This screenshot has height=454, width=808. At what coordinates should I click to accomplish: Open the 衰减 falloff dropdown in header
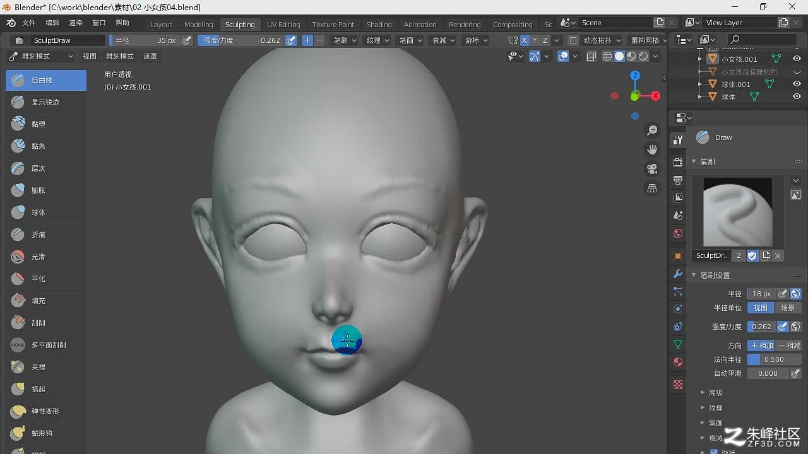click(x=443, y=40)
